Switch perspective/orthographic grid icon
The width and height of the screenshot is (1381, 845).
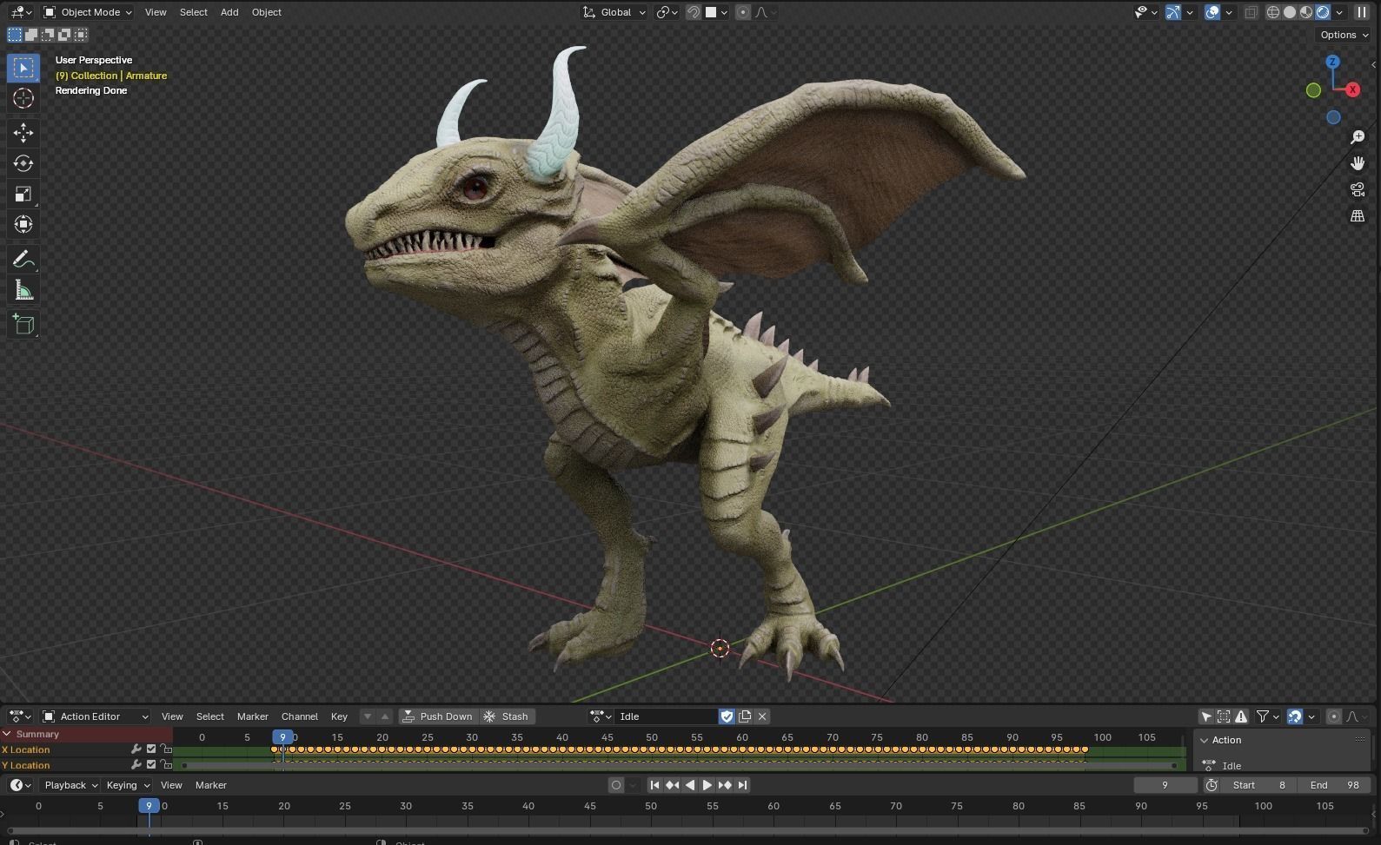(x=1358, y=216)
